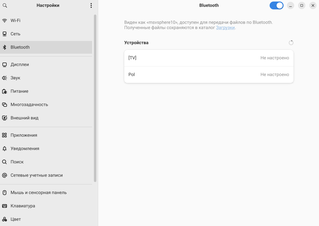The height and width of the screenshot is (226, 319).
Task: Open the three-dot main menu
Action: [x=91, y=5]
